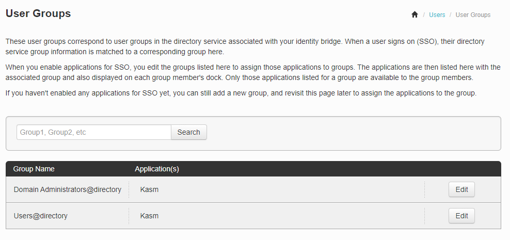The height and width of the screenshot is (240, 510).
Task: Edit the Domain Administrators@directory group
Action: tap(461, 189)
